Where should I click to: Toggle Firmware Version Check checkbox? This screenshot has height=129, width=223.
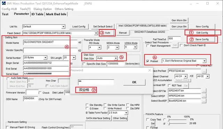coord(40,93)
